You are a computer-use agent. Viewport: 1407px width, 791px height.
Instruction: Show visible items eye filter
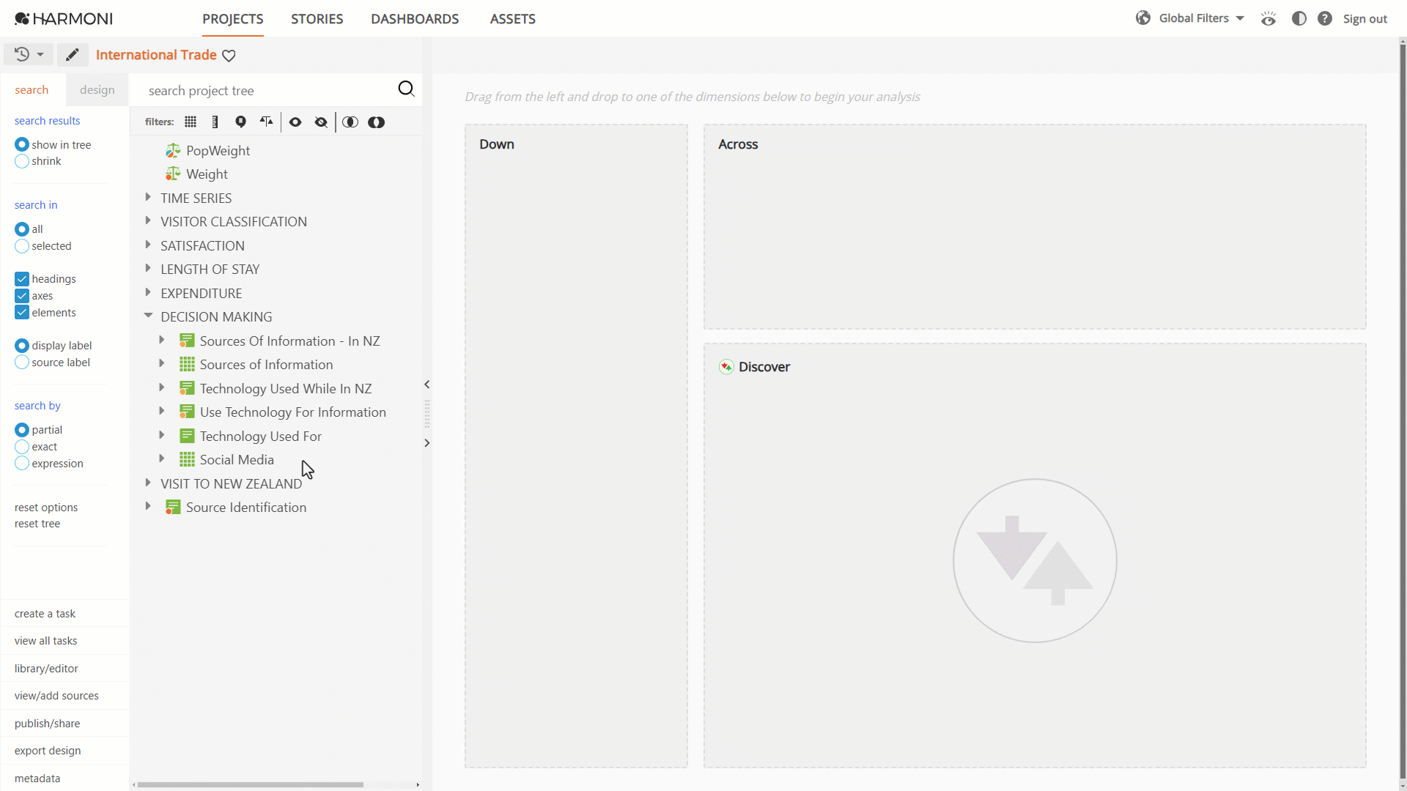(x=295, y=122)
